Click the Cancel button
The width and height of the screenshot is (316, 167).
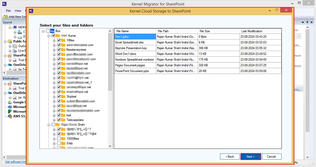point(271,156)
